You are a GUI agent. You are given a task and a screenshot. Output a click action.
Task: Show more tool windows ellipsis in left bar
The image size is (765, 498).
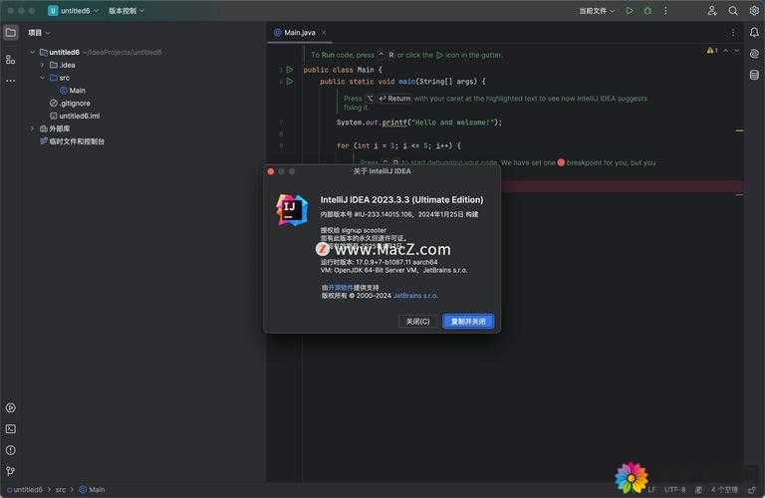10,81
